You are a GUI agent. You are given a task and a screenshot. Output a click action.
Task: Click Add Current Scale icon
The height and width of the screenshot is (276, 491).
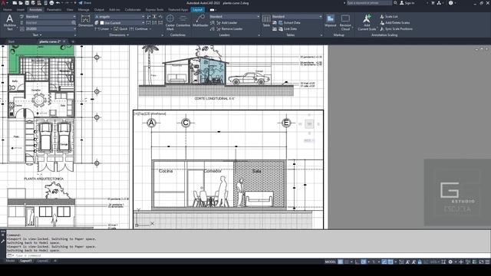pos(367,22)
